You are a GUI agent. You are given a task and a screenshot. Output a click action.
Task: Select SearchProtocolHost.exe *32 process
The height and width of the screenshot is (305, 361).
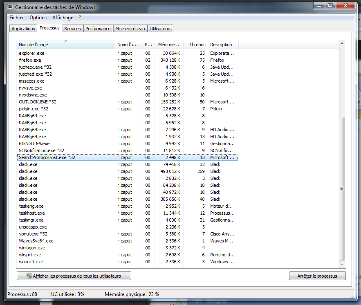[127, 157]
